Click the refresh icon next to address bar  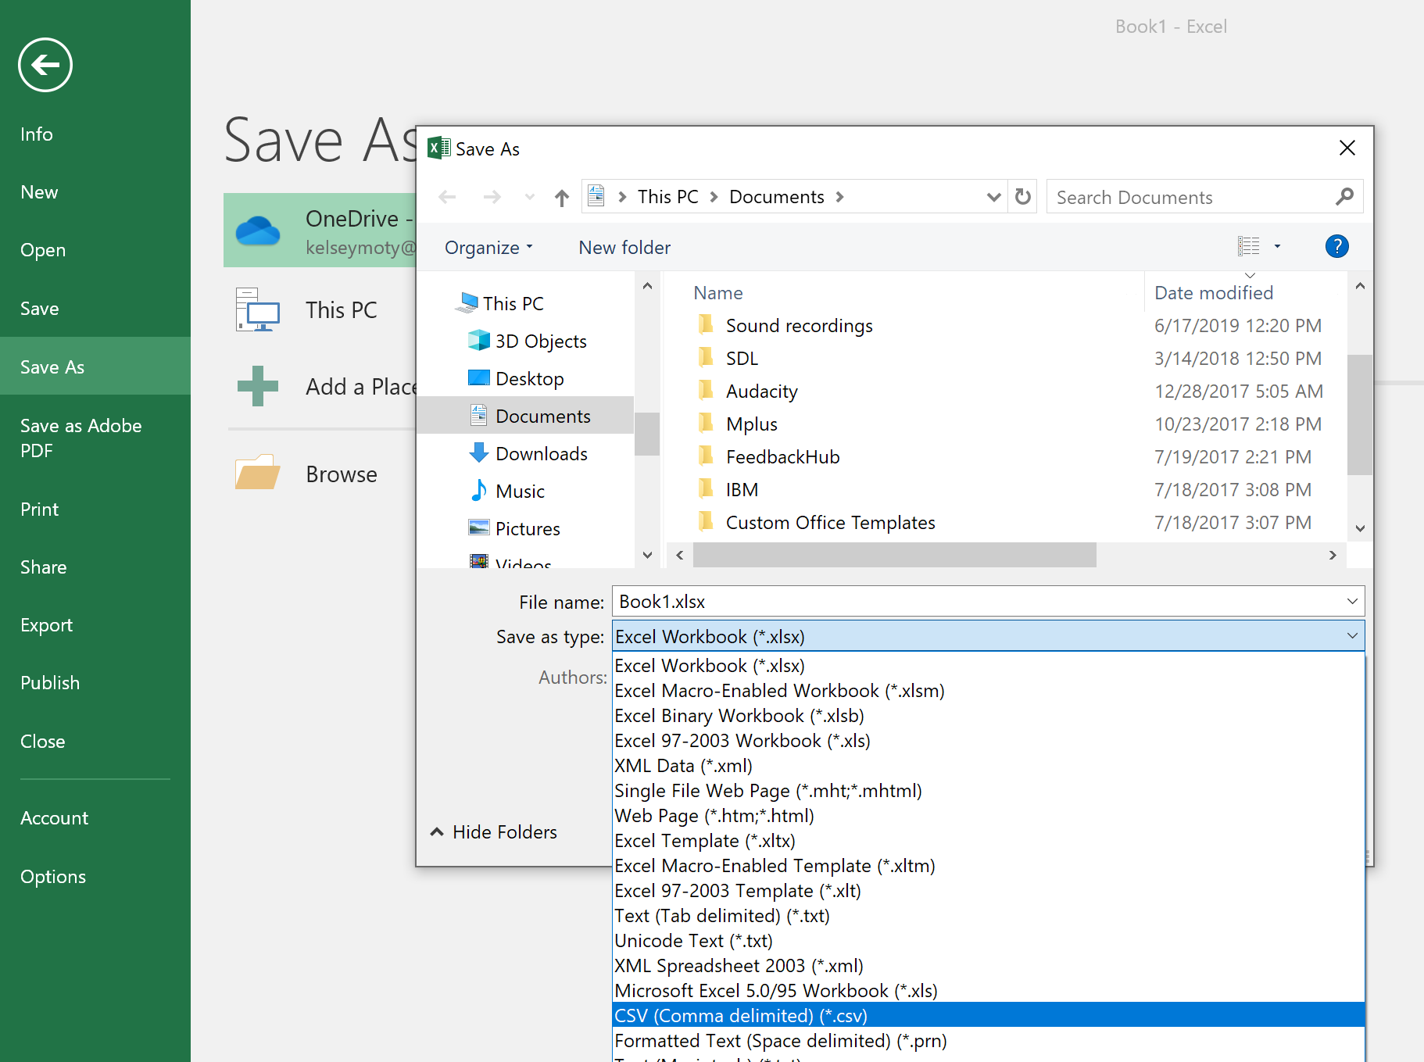pyautogui.click(x=1023, y=197)
